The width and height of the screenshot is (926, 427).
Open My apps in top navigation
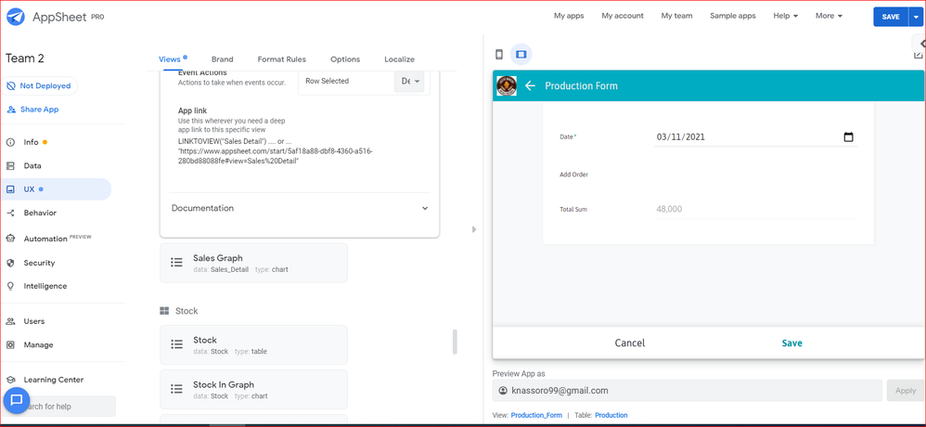(x=569, y=16)
